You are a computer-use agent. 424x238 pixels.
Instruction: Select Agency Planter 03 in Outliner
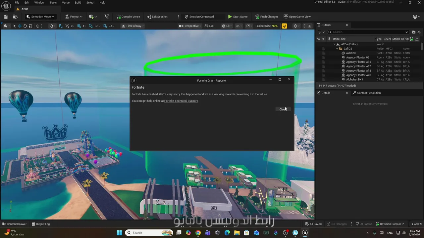point(357,58)
